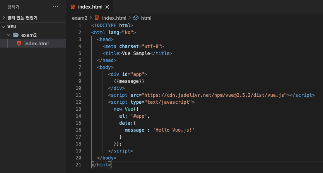This screenshot has height=173, width=323.
Task: Click the HTML5 icon in the breadcrumb
Action: coord(97,18)
